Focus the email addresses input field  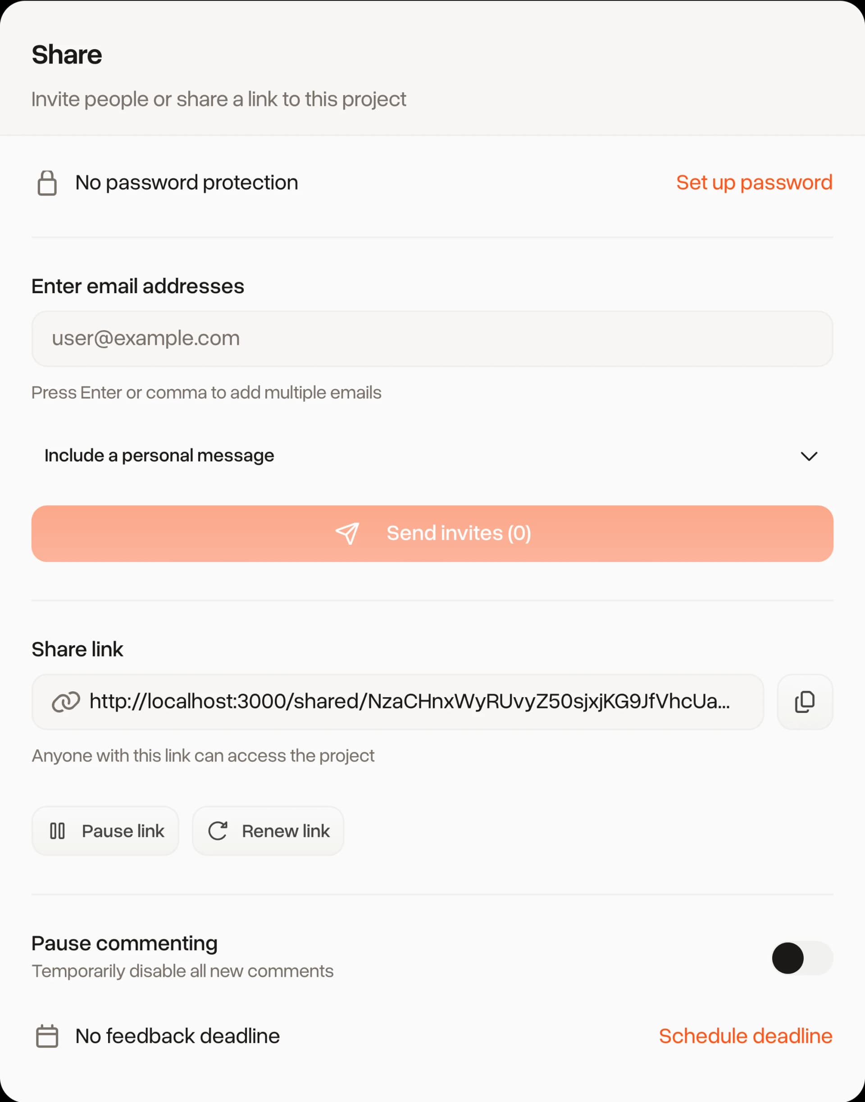coord(432,338)
